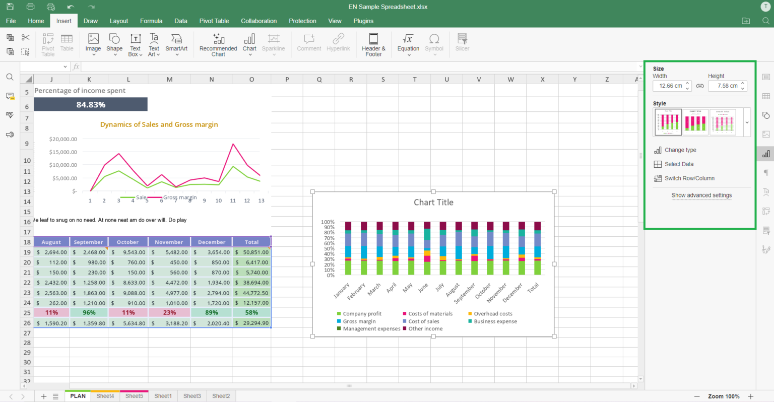Add a new worksheet with the plus button
The height and width of the screenshot is (402, 774).
pyautogui.click(x=43, y=396)
